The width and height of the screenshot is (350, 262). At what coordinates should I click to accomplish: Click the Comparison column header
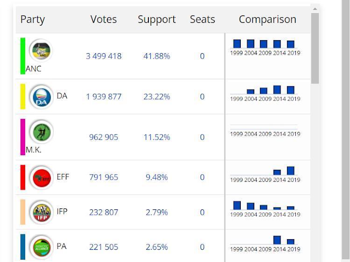point(267,20)
